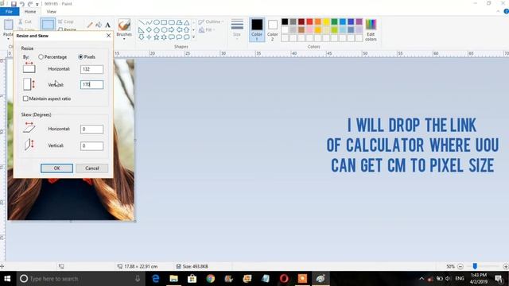Open the File menu
The width and height of the screenshot is (509, 286).
tap(10, 12)
